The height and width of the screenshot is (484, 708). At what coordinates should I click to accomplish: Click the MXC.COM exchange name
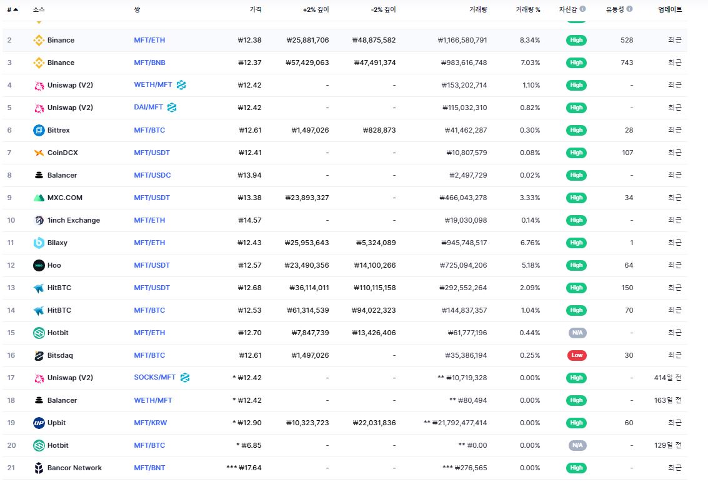click(65, 198)
